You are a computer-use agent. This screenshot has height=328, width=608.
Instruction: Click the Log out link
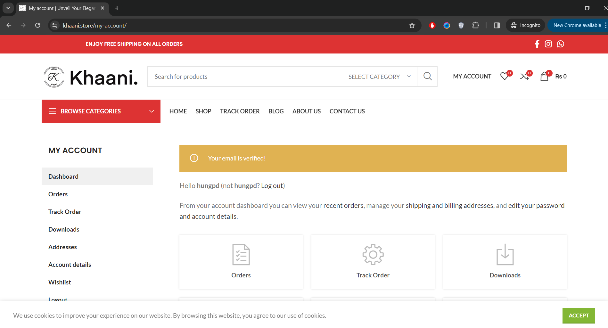coord(272,186)
